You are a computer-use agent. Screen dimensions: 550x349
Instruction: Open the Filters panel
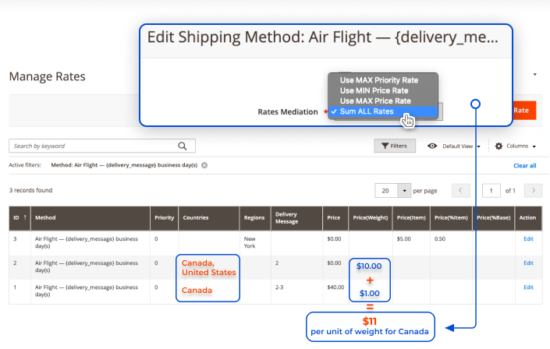pyautogui.click(x=395, y=146)
